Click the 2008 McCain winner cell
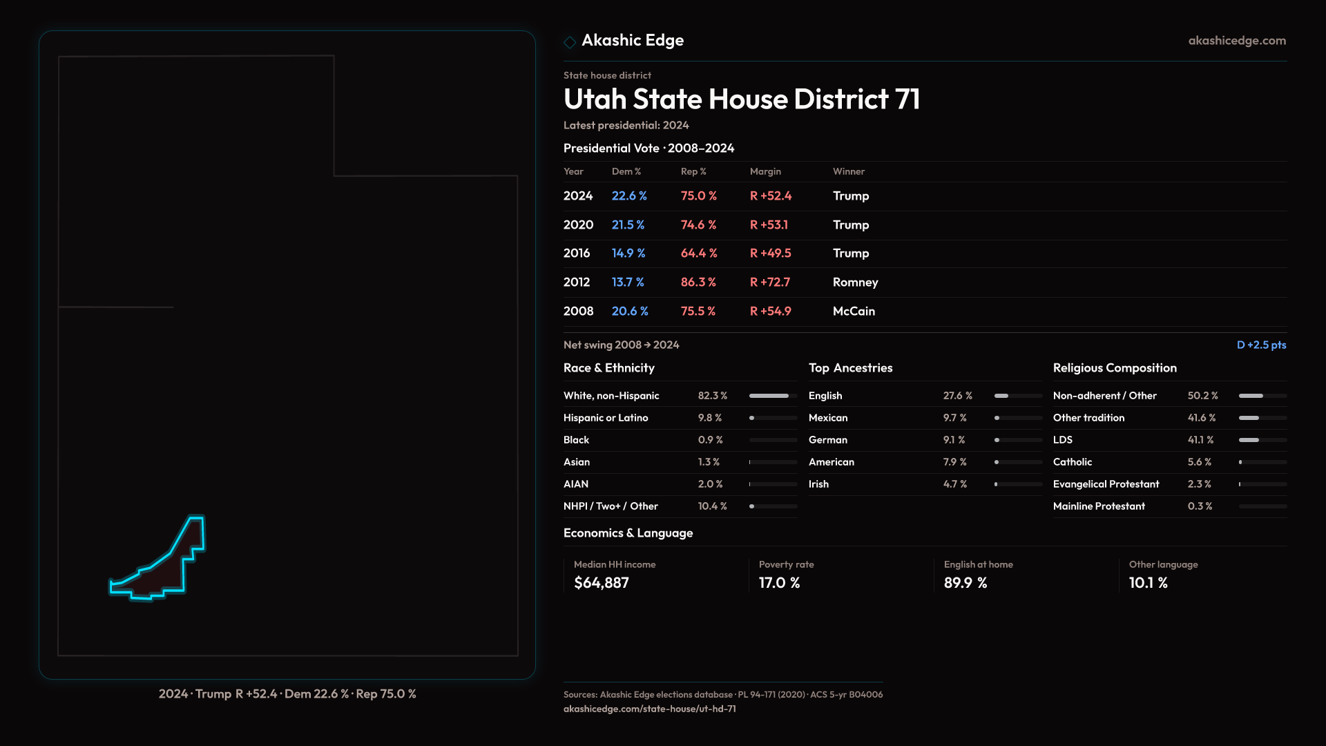This screenshot has height=746, width=1326. (854, 312)
